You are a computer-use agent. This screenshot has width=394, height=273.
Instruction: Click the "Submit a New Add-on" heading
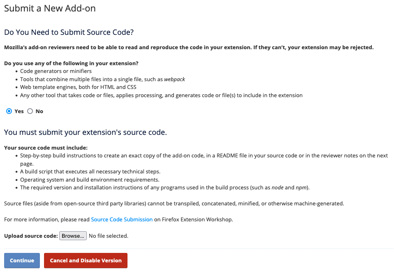click(49, 8)
